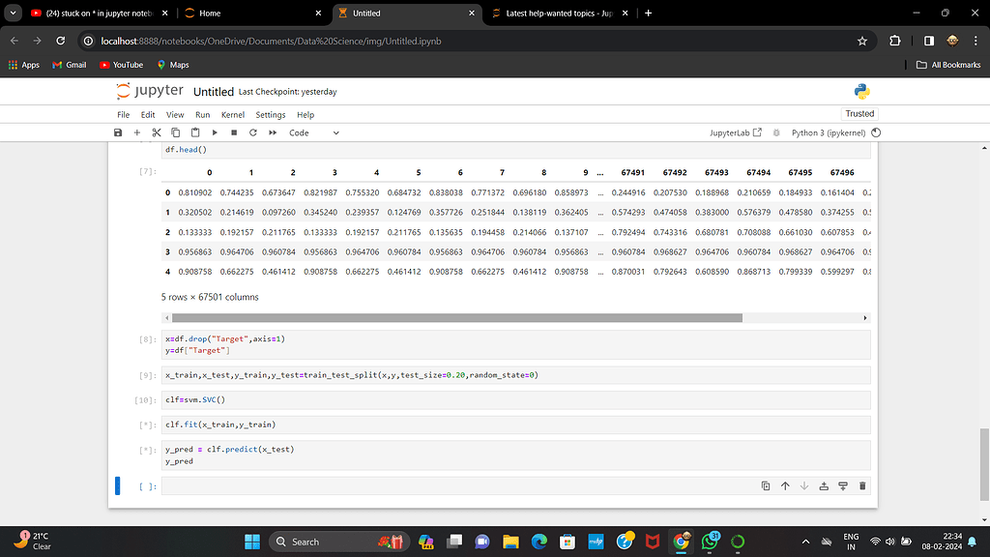Insert a new cell with the plus icon
The width and height of the screenshot is (990, 557).
pyautogui.click(x=136, y=132)
